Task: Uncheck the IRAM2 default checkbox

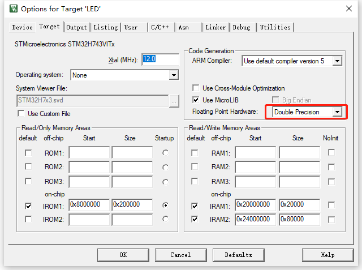Action: [195, 219]
